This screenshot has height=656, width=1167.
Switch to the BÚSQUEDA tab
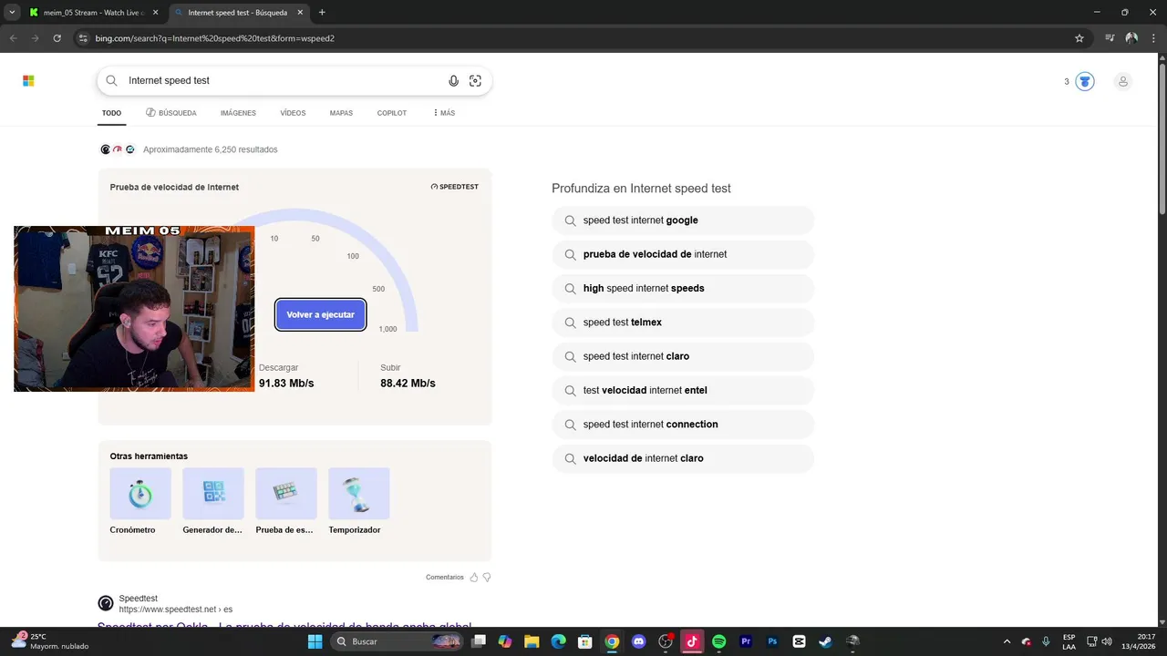(171, 113)
